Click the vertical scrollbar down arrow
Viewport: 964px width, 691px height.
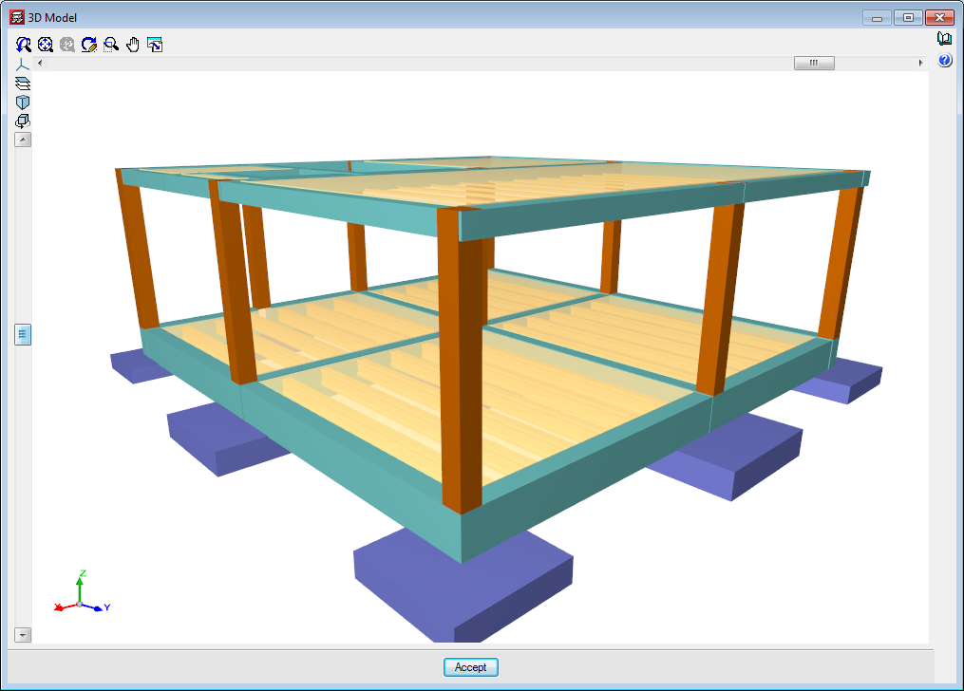pyautogui.click(x=24, y=634)
